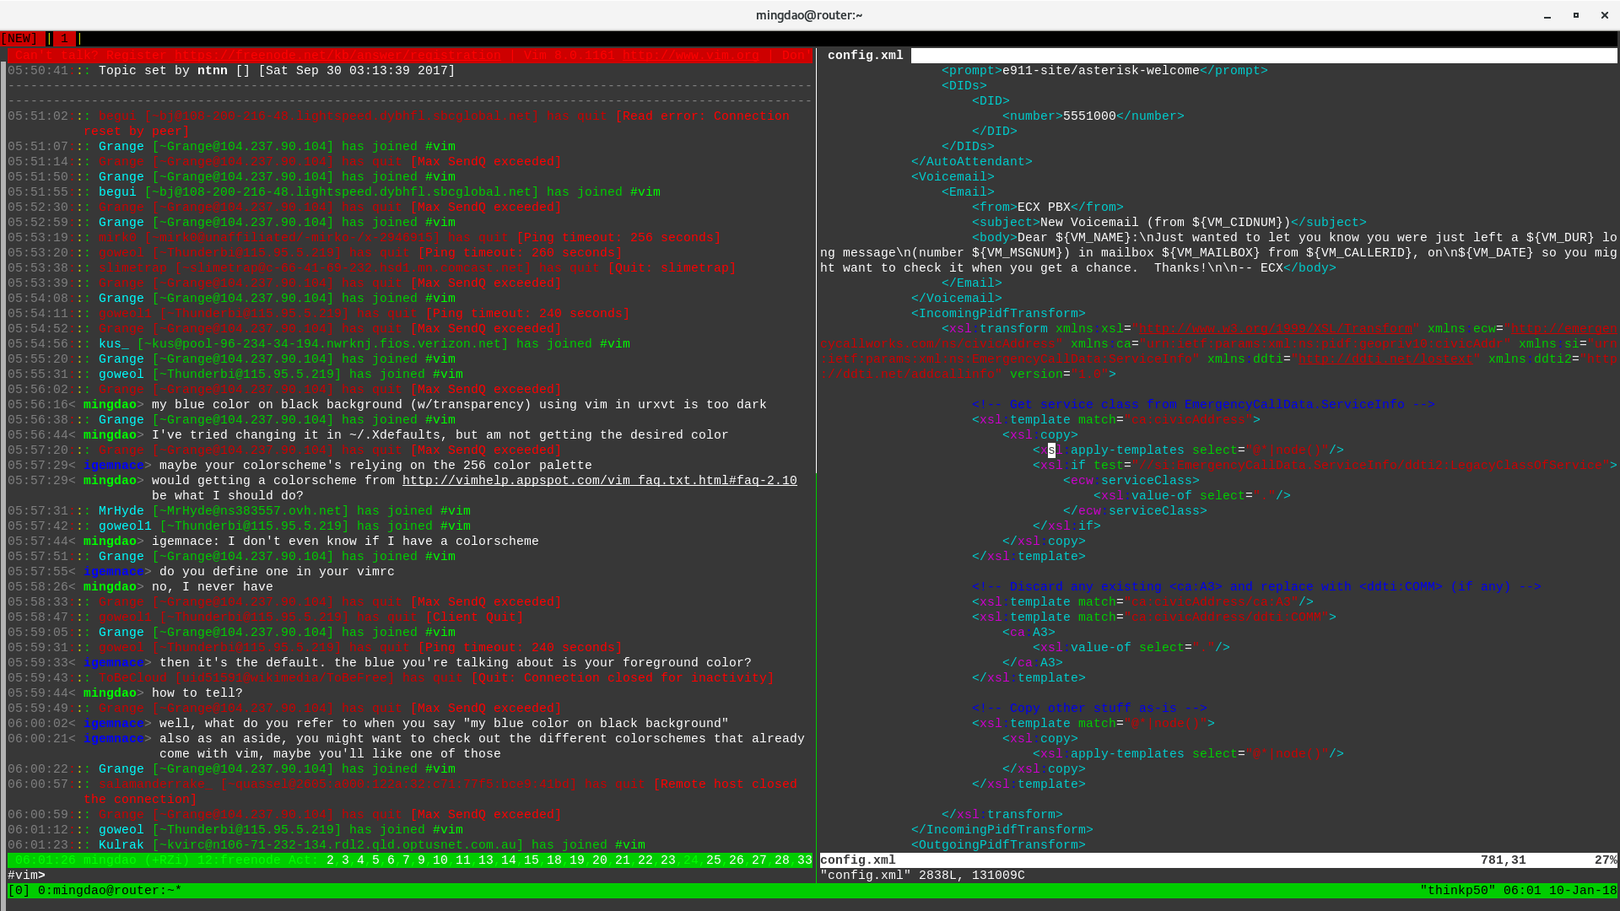Click the 12:freenode entry in chat status bar
The width and height of the screenshot is (1620, 911).
pyautogui.click(x=239, y=860)
